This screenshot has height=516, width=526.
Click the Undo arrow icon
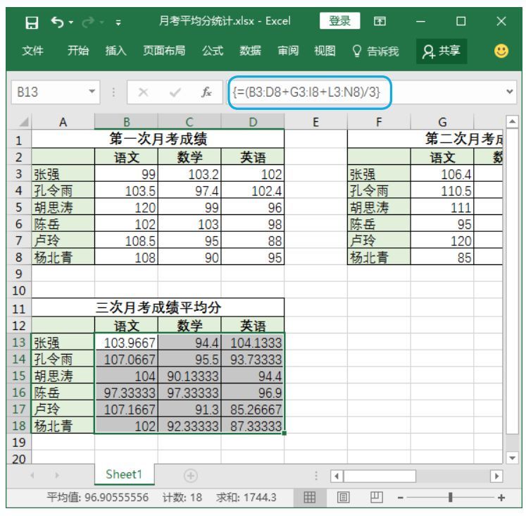point(57,23)
